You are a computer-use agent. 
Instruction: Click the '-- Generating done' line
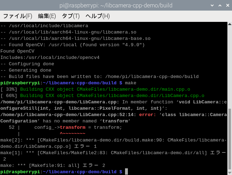26,70
